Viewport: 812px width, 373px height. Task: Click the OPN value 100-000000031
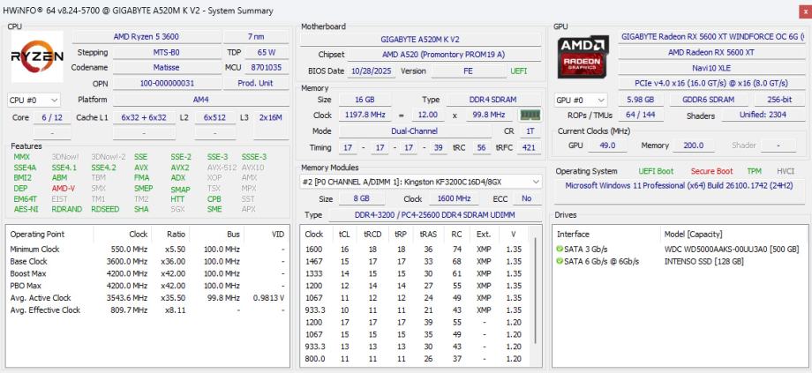(167, 83)
